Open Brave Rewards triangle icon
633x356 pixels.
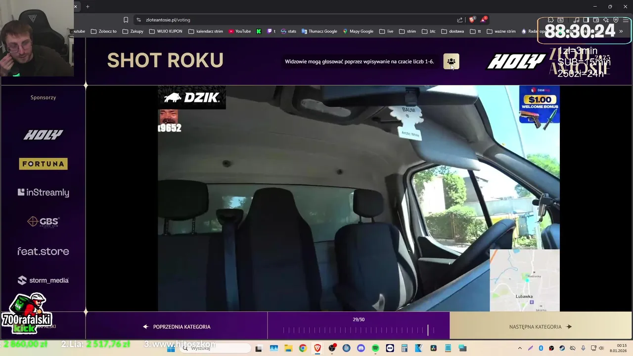(x=483, y=20)
